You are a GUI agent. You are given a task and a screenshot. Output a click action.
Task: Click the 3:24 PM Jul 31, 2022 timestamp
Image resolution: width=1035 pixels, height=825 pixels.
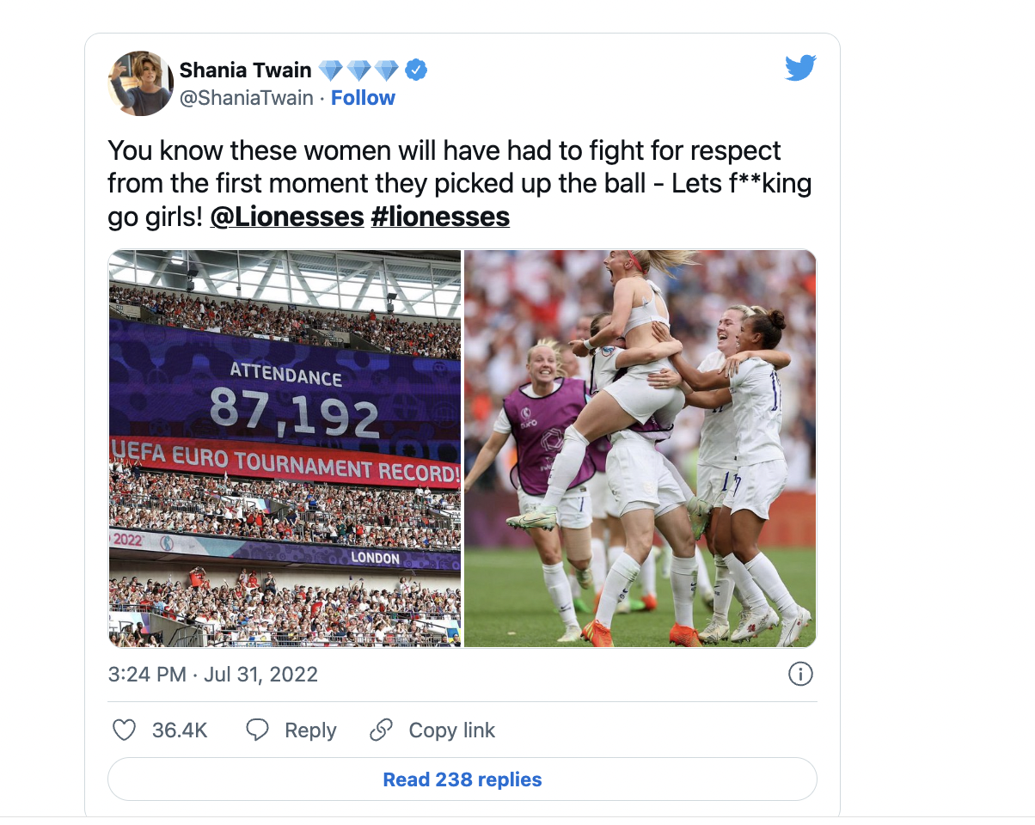[x=213, y=675]
